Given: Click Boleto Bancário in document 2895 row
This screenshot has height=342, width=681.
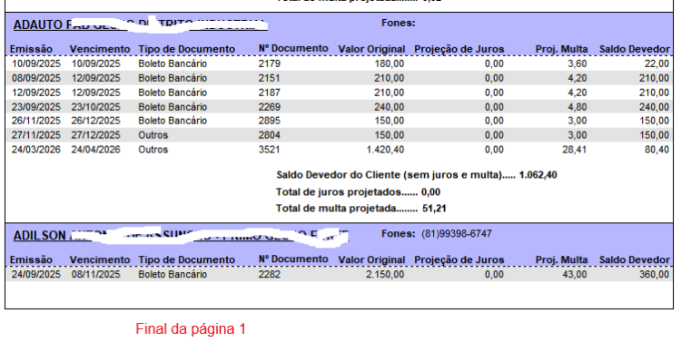Looking at the screenshot, I should pyautogui.click(x=173, y=121).
